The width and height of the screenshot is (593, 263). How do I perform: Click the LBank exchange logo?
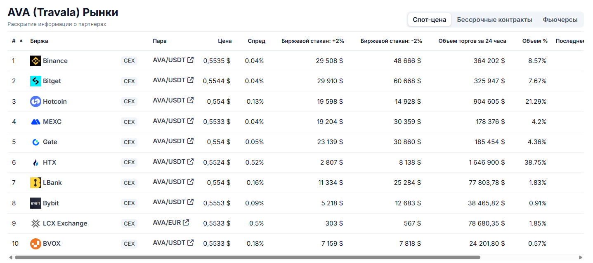[36, 183]
